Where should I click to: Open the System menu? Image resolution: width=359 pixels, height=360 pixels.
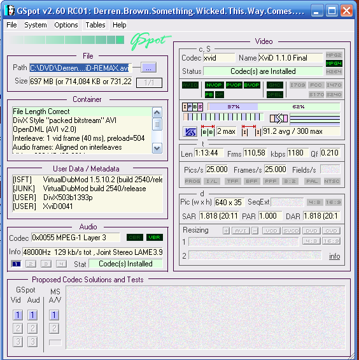pyautogui.click(x=35, y=25)
